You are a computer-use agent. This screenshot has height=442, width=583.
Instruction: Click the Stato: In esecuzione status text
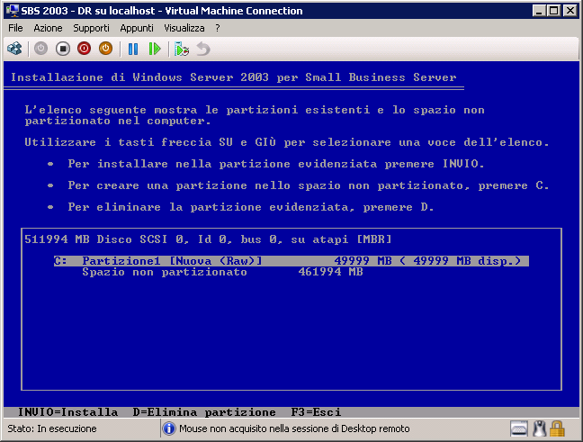click(52, 428)
